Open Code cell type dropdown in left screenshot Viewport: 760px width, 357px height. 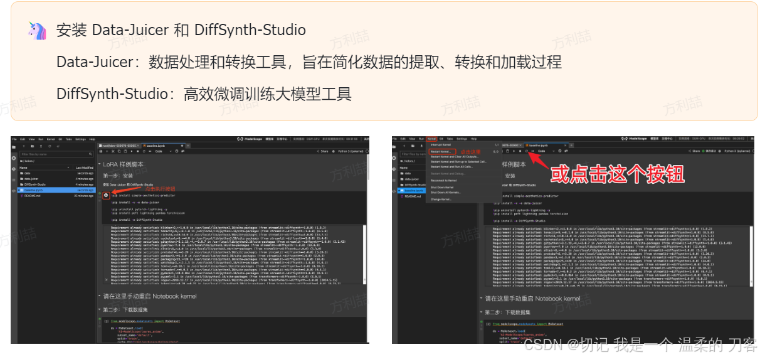coord(163,151)
